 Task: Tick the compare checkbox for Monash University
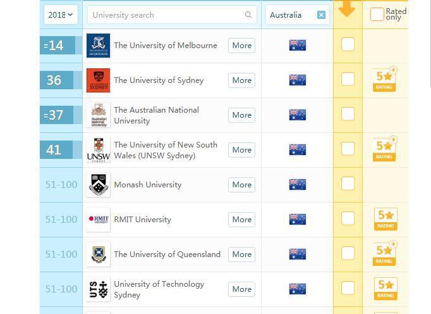click(348, 184)
